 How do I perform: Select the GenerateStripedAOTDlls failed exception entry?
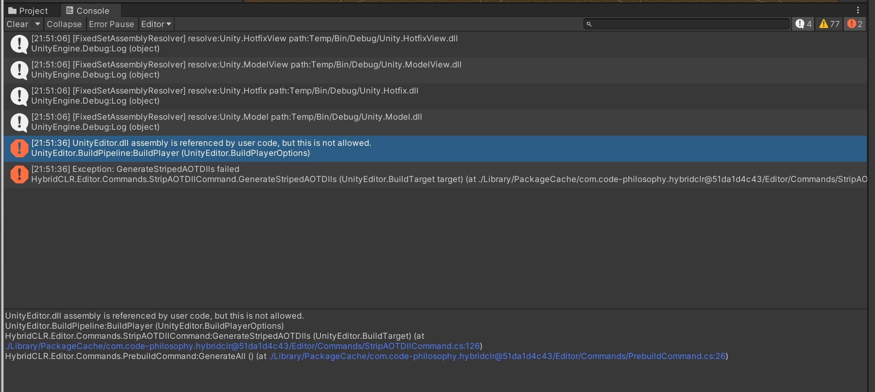(x=435, y=175)
